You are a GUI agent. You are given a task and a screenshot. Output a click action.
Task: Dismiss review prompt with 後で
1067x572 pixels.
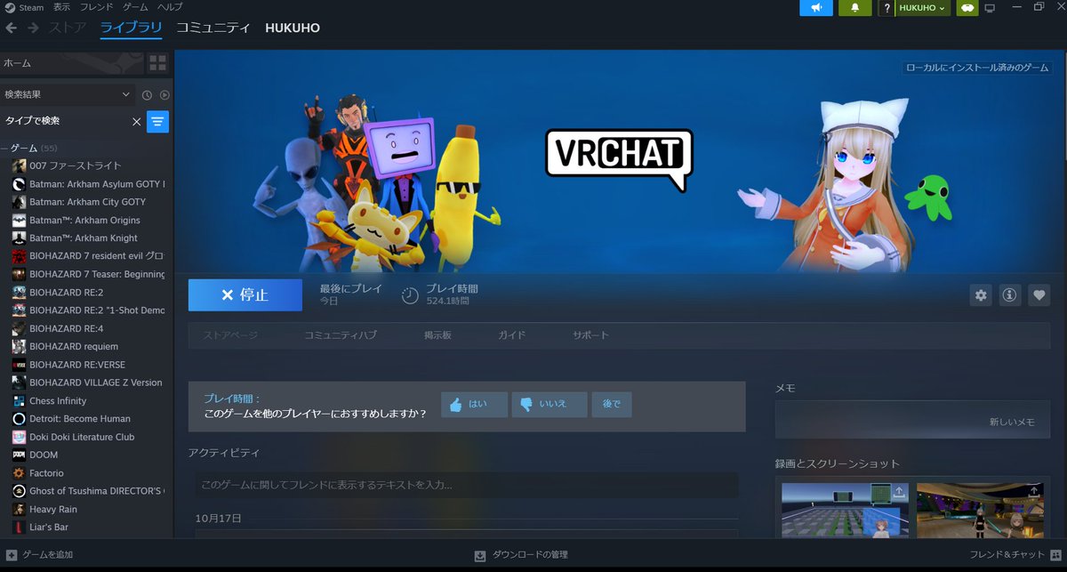612,405
